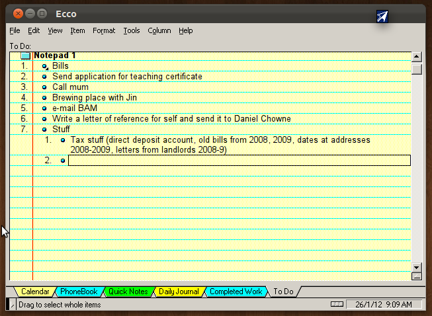This screenshot has height=316, width=432.
Task: Click the date and time in status bar
Action: (x=384, y=305)
